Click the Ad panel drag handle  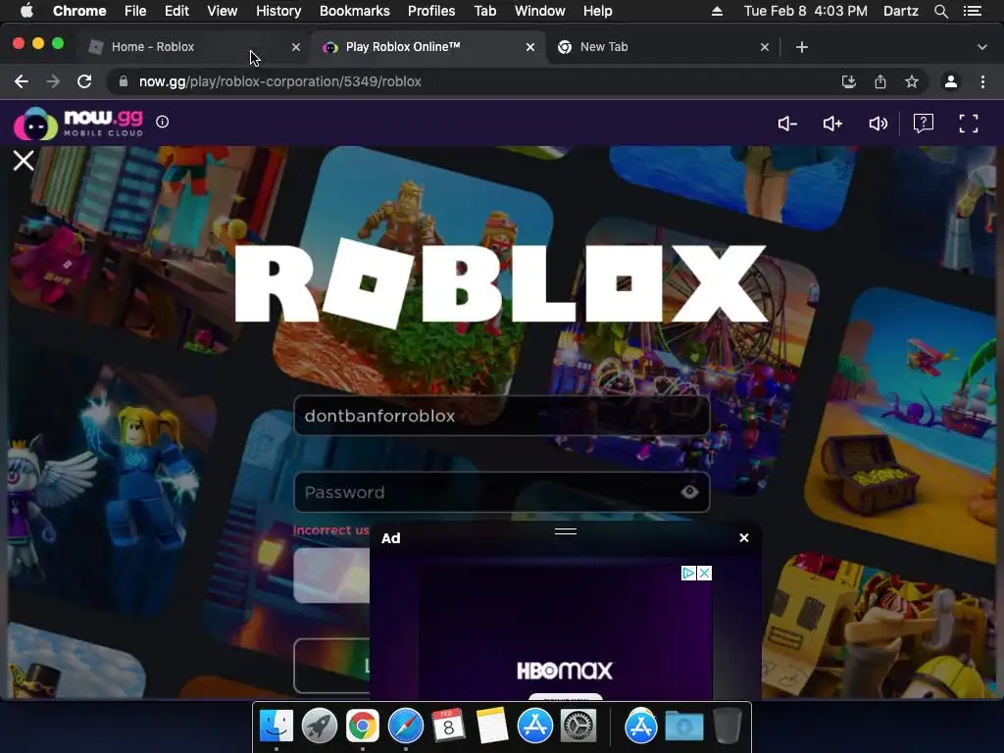tap(566, 531)
